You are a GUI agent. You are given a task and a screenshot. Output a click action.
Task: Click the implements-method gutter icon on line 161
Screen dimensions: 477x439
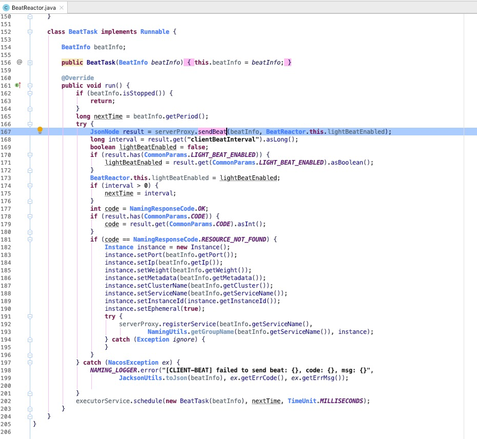tap(18, 86)
